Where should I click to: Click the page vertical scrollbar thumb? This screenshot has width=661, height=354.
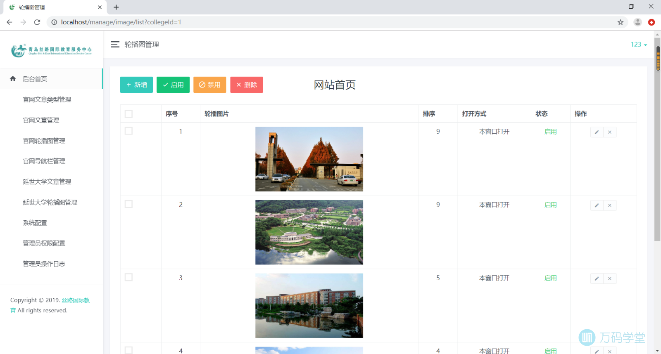(658, 139)
